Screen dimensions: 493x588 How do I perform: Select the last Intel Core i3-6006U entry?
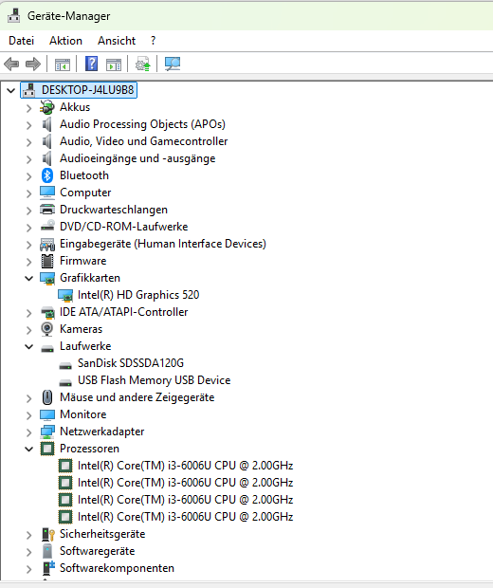tap(185, 517)
